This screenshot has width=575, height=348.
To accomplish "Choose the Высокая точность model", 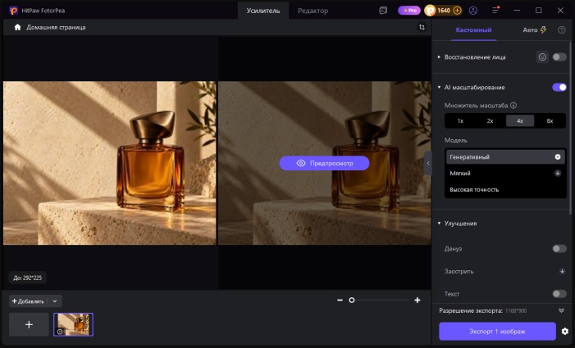I will [x=505, y=189].
